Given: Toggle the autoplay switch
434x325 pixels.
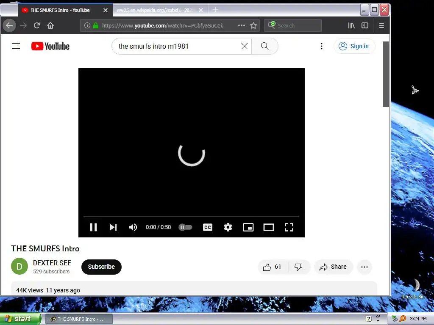Looking at the screenshot, I should (x=186, y=227).
